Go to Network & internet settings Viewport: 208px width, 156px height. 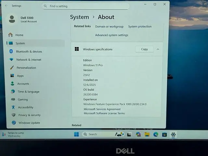(29, 60)
